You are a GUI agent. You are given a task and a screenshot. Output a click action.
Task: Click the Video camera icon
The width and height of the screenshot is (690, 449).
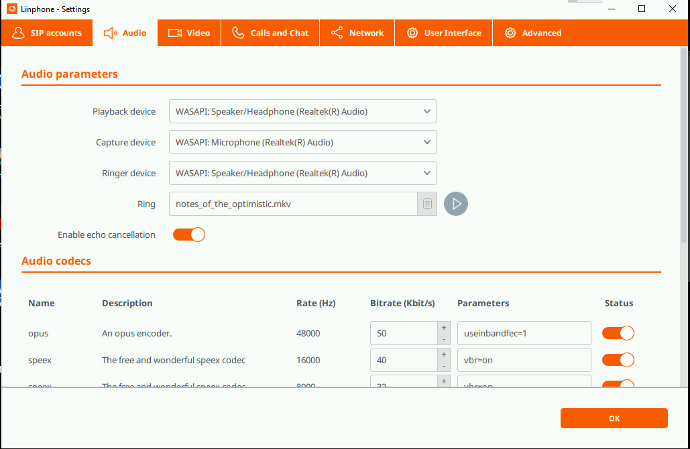(x=175, y=33)
